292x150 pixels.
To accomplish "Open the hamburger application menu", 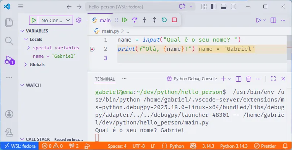I will pyautogui.click(x=21, y=7).
